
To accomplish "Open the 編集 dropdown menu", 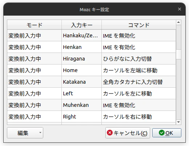I will coord(25,133).
